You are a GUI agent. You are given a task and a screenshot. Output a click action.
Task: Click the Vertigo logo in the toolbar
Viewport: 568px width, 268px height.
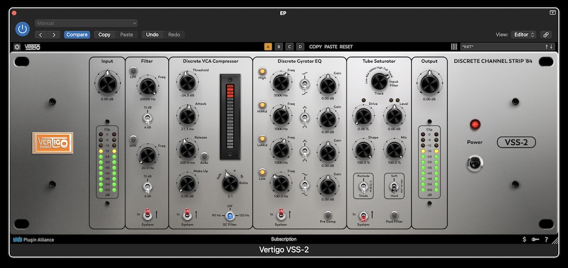tap(32, 47)
